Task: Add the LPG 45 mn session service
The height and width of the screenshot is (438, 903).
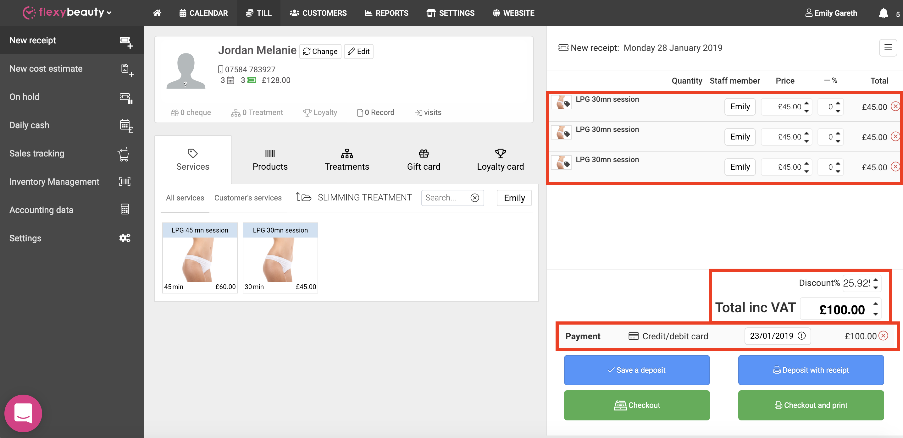Action: [200, 258]
